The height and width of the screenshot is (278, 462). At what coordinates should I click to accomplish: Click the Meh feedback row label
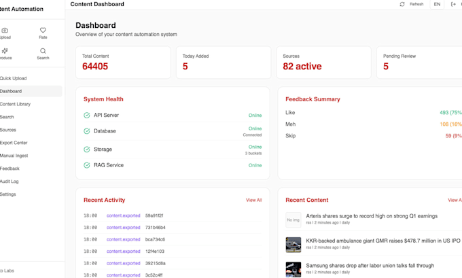pyautogui.click(x=291, y=124)
